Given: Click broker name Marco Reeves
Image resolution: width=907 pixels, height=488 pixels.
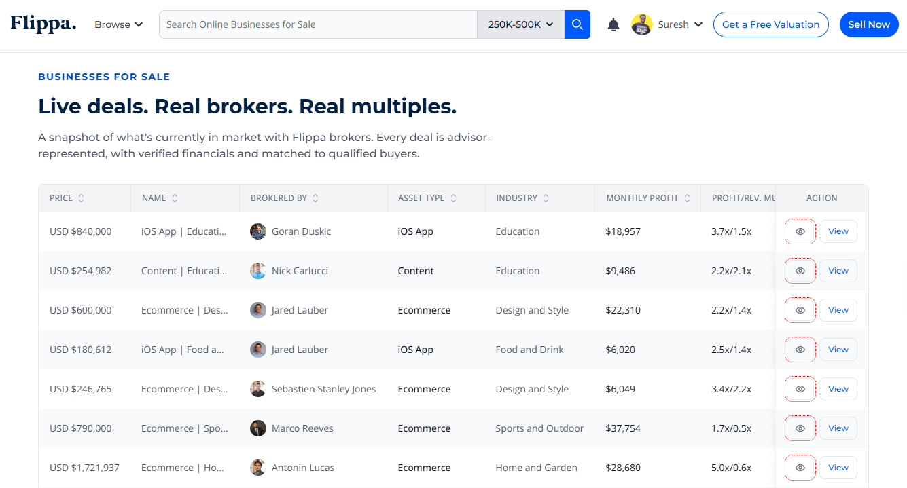Looking at the screenshot, I should (x=302, y=428).
